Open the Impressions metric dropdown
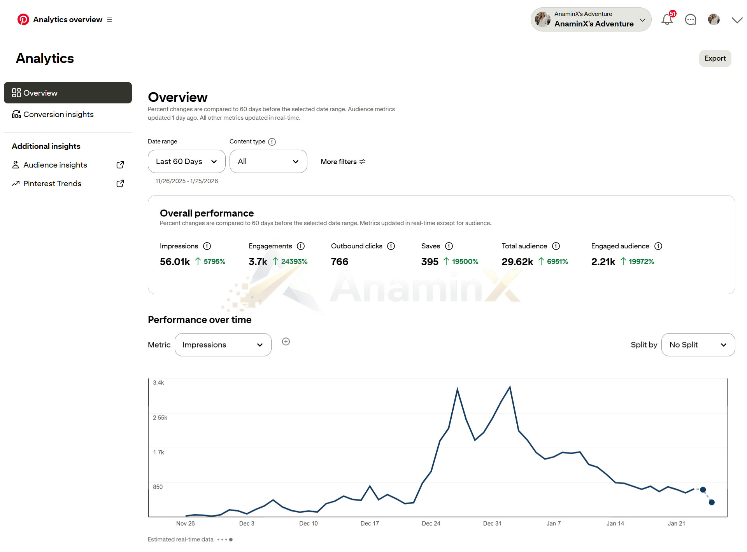Screen dimensions: 747x552 pyautogui.click(x=223, y=345)
